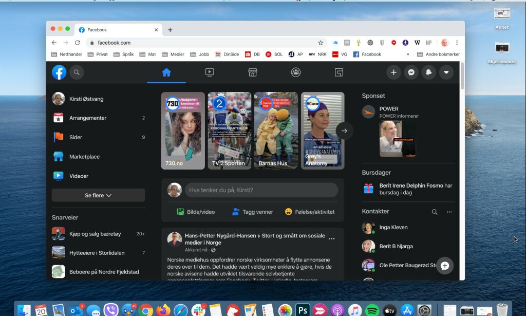This screenshot has height=316, width=526.
Task: Open Photoshop from the Dock
Action: pyautogui.click(x=302, y=310)
